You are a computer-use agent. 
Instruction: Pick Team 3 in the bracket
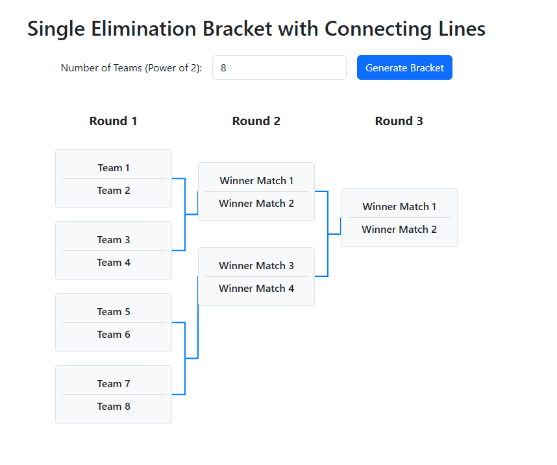tap(114, 239)
